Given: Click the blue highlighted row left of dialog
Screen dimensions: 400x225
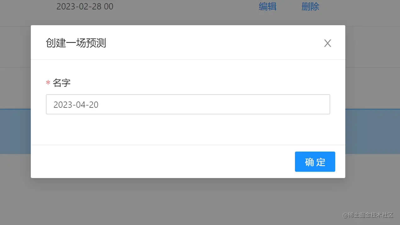Looking at the screenshot, I should (15, 131).
